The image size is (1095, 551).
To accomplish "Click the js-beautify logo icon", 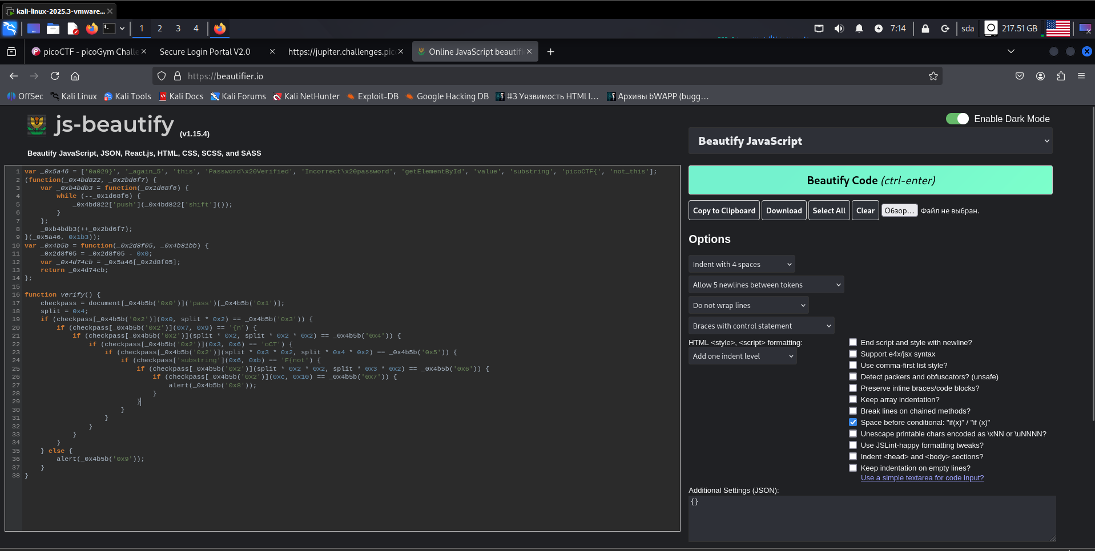I will tap(37, 125).
